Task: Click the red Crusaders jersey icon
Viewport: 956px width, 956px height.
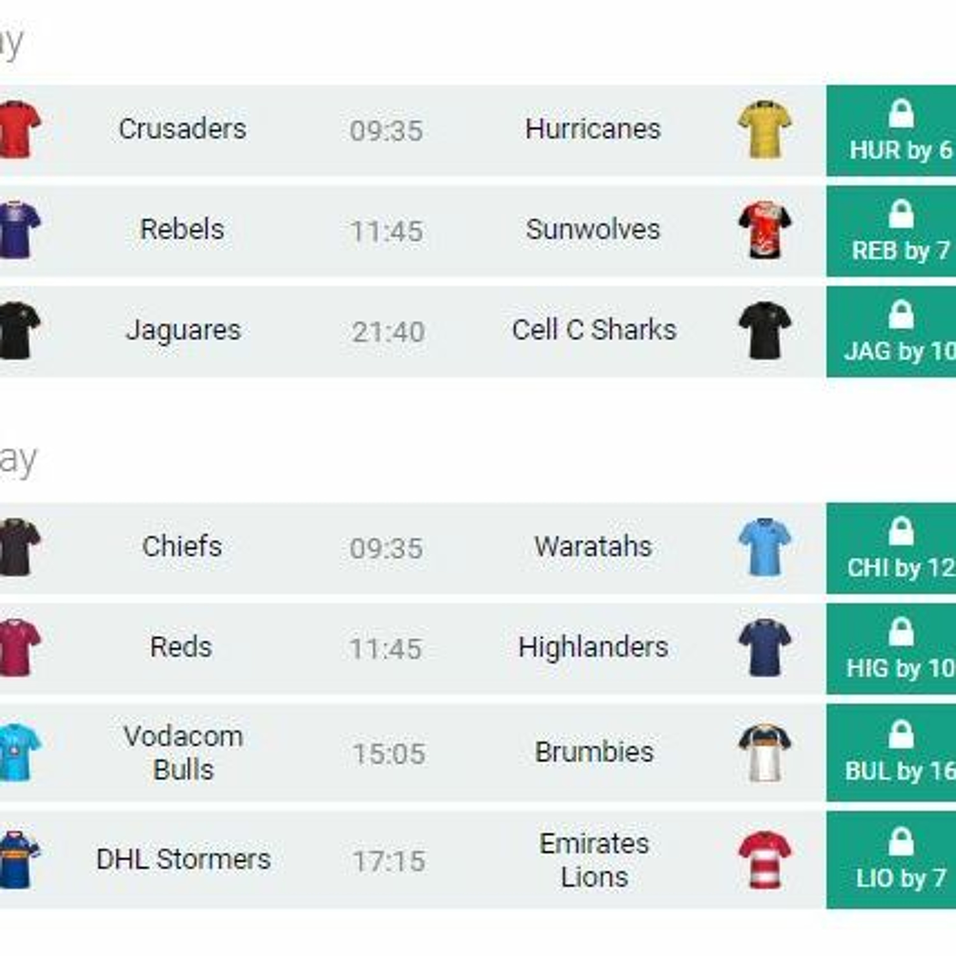Action: [19, 130]
